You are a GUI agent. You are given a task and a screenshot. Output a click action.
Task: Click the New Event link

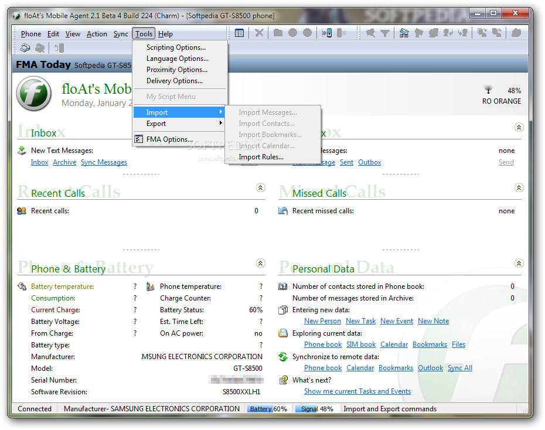pos(397,321)
